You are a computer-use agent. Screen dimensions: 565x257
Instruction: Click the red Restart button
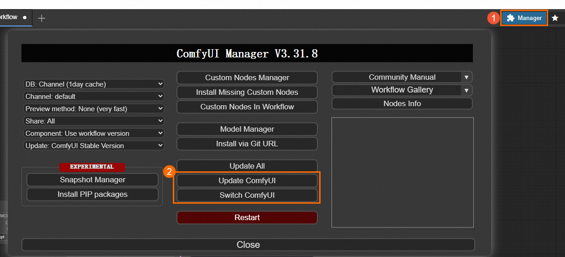[247, 217]
